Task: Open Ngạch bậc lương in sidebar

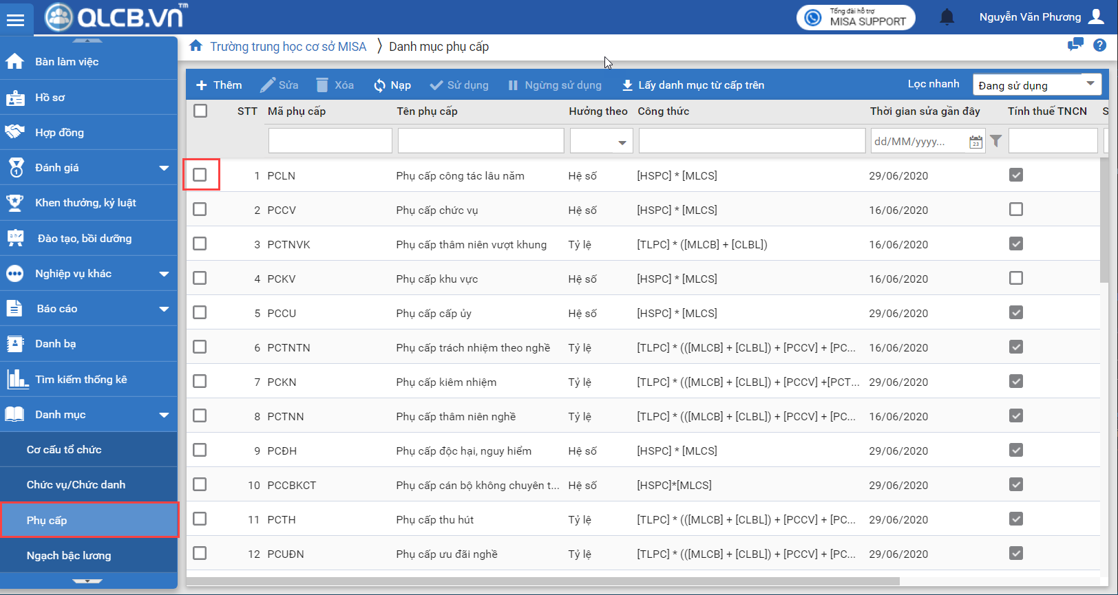Action: [69, 555]
